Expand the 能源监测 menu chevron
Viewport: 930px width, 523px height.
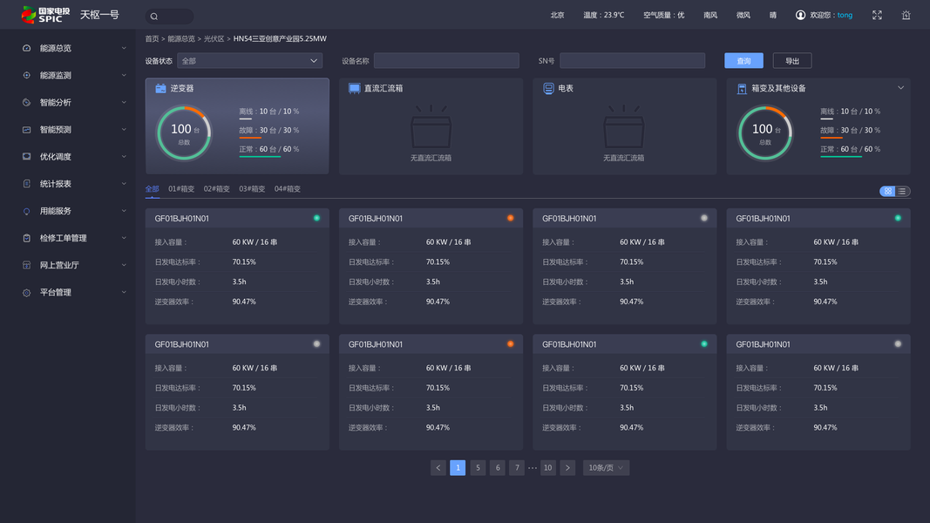pyautogui.click(x=124, y=75)
